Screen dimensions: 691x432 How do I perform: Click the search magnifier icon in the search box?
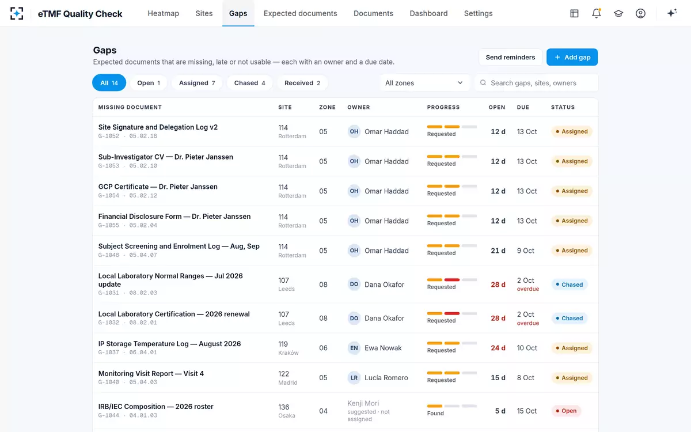click(x=483, y=83)
